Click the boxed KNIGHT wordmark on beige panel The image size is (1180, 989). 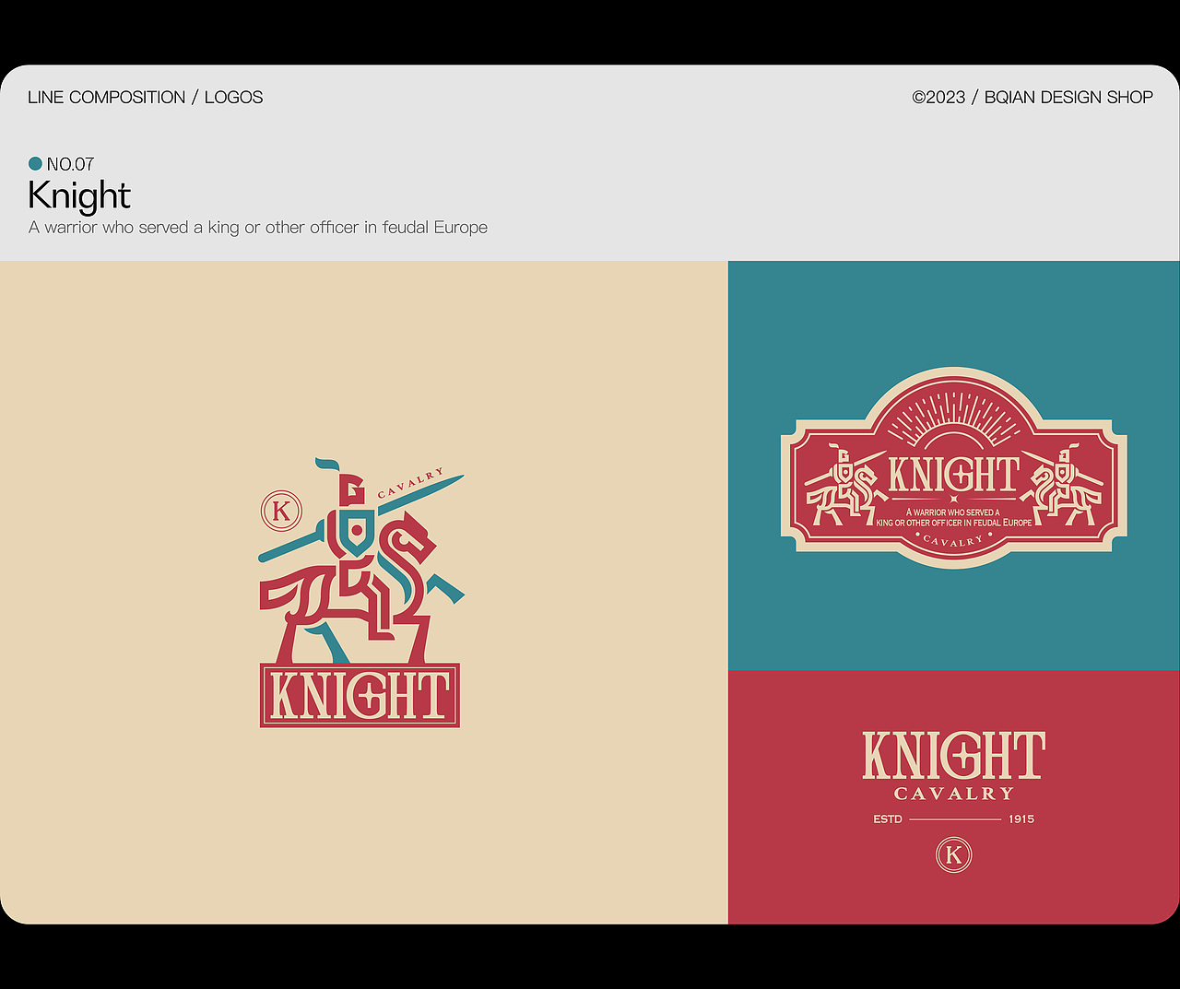[360, 696]
